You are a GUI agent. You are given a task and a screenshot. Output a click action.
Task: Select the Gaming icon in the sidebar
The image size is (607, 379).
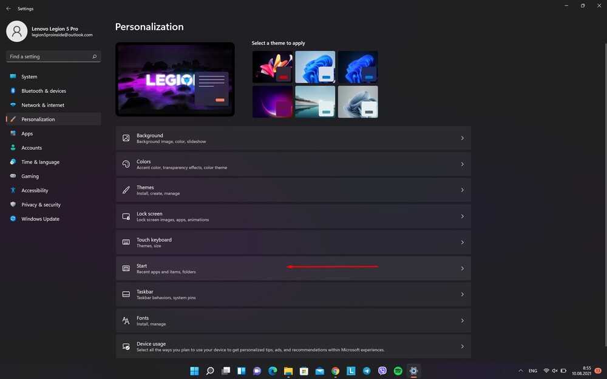click(13, 176)
